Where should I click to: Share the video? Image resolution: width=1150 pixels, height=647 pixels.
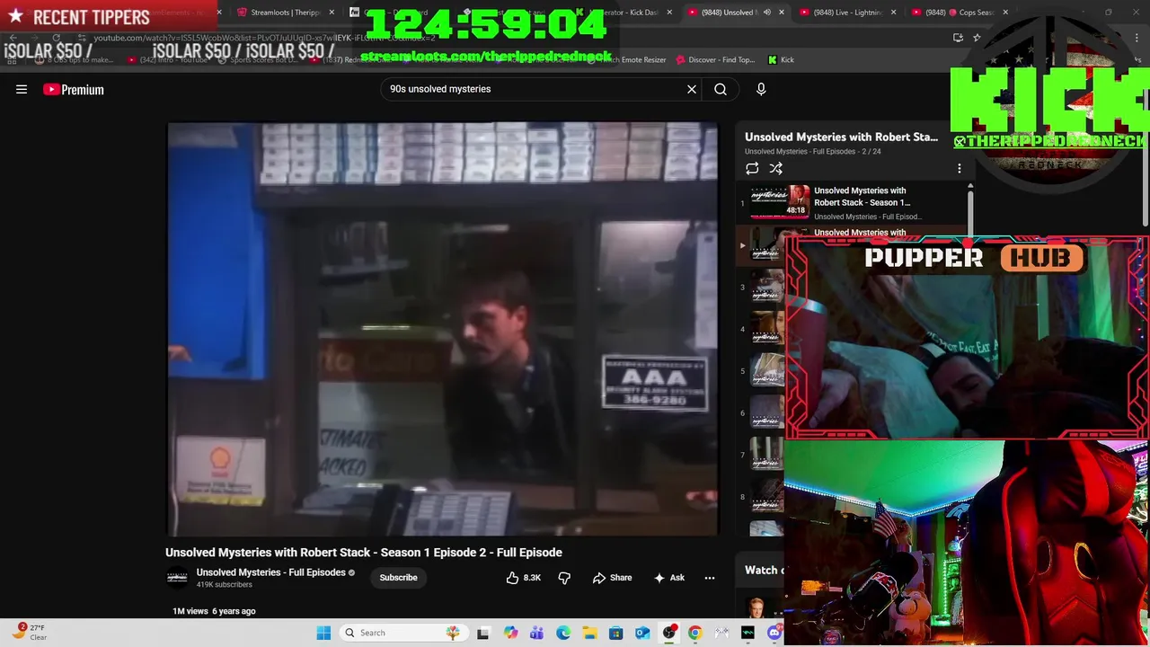click(x=612, y=578)
